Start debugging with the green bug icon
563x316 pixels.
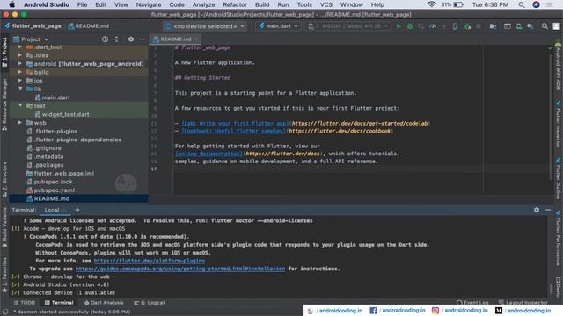[410, 26]
